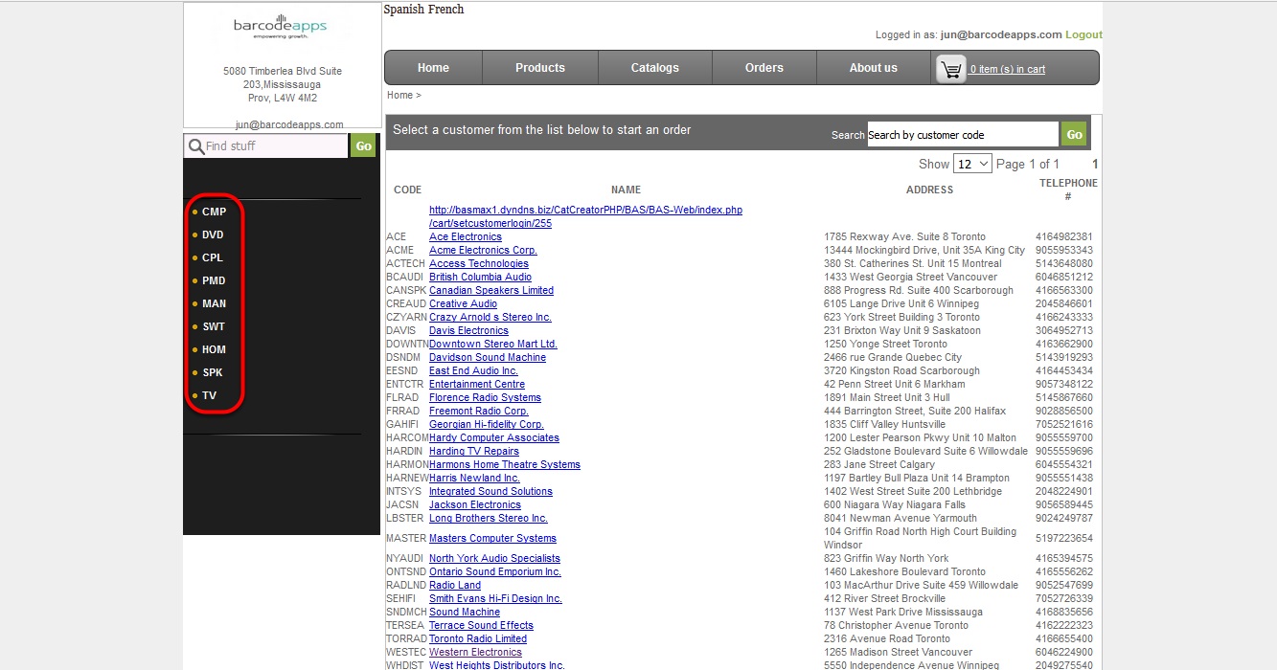Click Home in the breadcrumb
The image size is (1277, 670).
[x=399, y=95]
